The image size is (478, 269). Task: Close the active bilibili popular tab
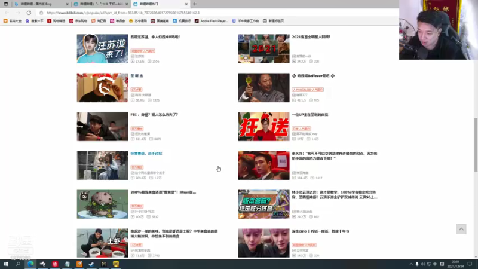tap(186, 4)
